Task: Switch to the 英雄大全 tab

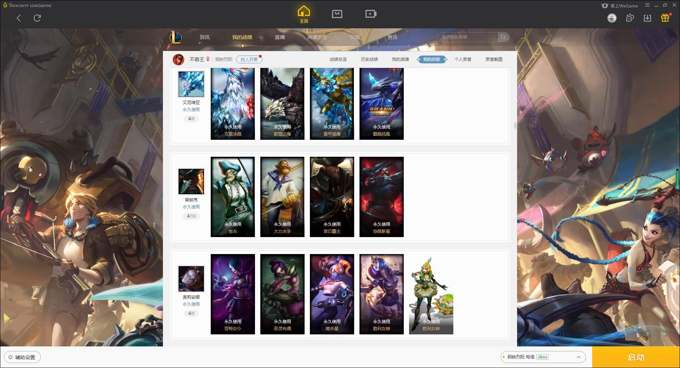Action: click(317, 37)
